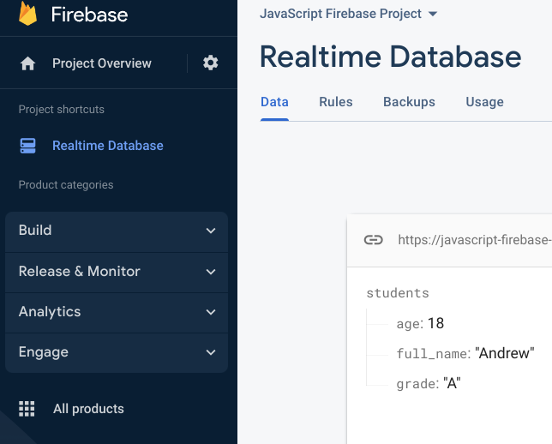This screenshot has width=552, height=444.
Task: Expand the Release & Monitor section
Action: (x=117, y=271)
